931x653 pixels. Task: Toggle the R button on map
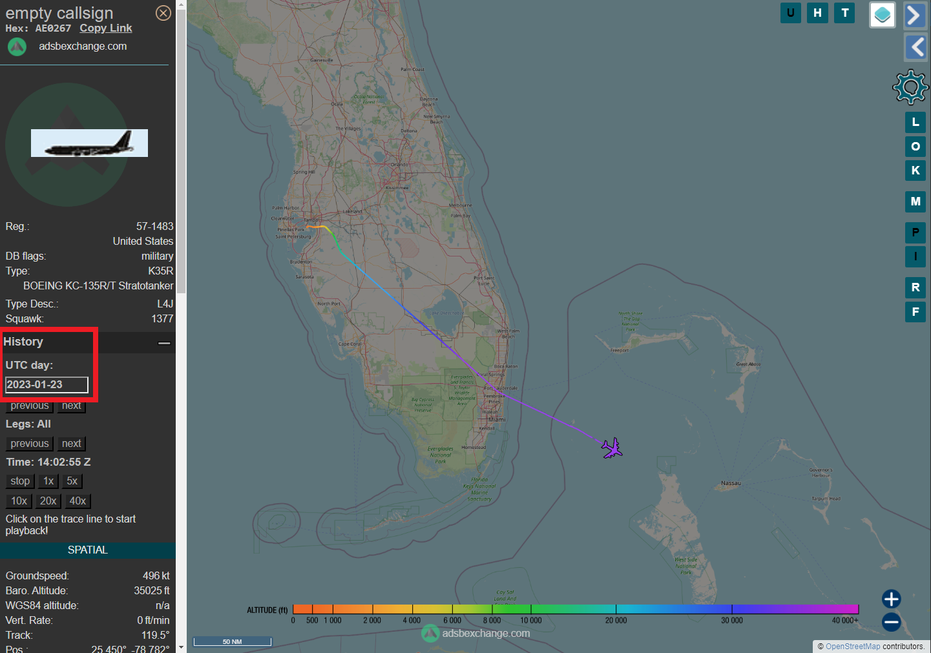point(915,287)
